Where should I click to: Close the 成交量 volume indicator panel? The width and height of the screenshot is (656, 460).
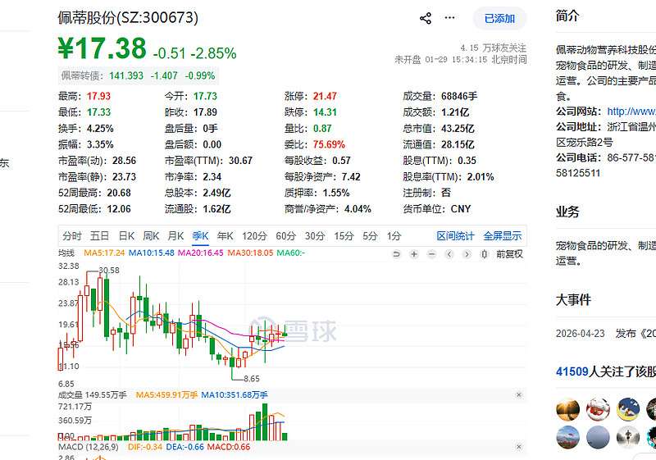tap(519, 394)
